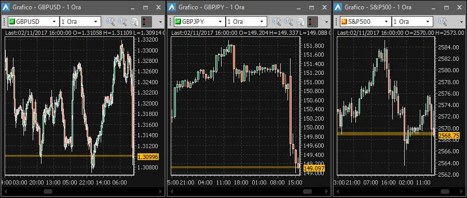Viewport: 467px width, 198px height.
Task: Toggle the vertical scale button in GBPUSD toolbar
Action: [x=146, y=21]
